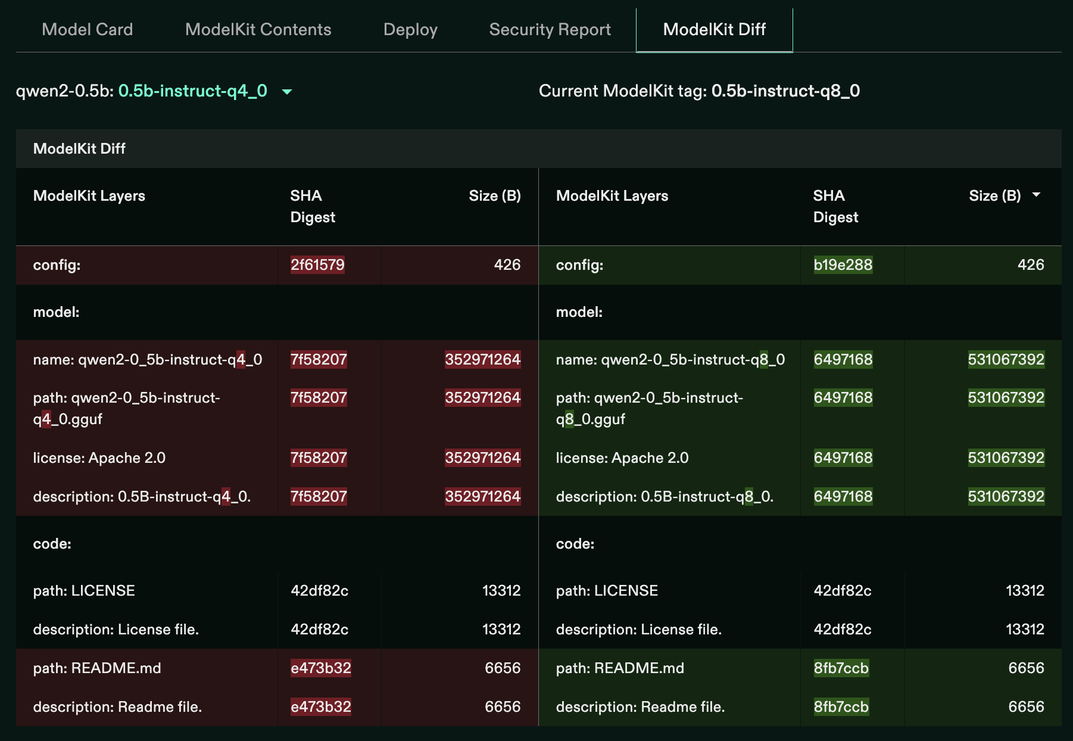Click the e473b32 digest for Readme description
Viewport: 1073px width, 741px height.
[x=320, y=706]
